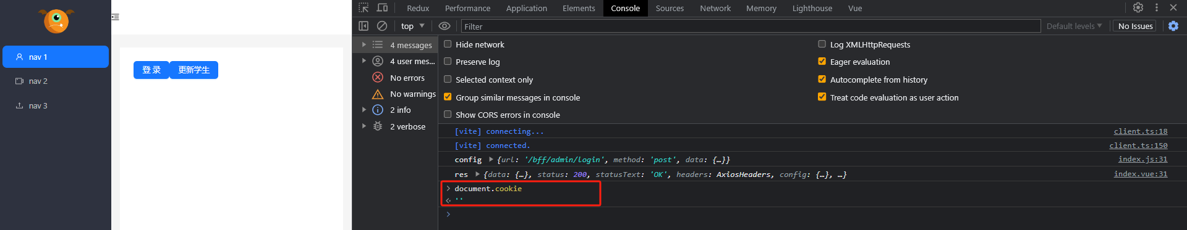This screenshot has width=1187, height=230.
Task: Click the blue info circle icon
Action: [x=378, y=110]
